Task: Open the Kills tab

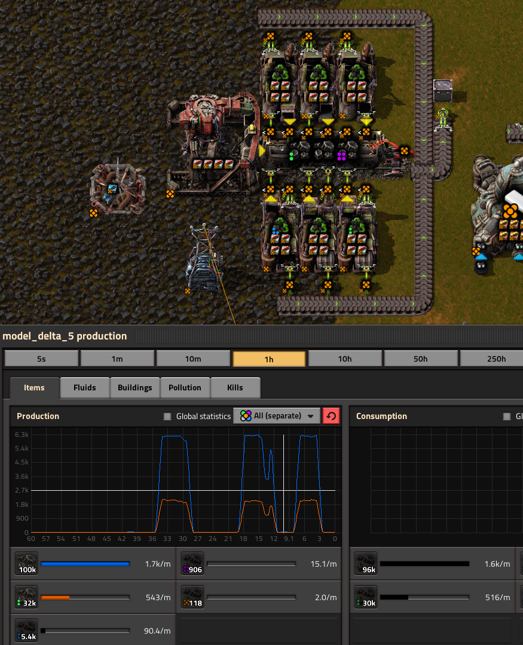Action: click(235, 387)
